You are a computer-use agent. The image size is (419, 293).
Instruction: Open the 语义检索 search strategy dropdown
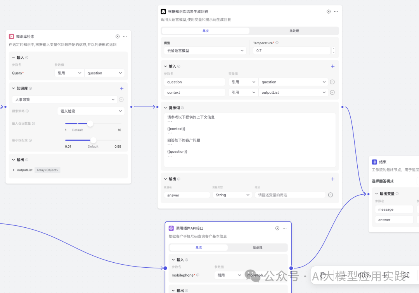[x=91, y=111]
